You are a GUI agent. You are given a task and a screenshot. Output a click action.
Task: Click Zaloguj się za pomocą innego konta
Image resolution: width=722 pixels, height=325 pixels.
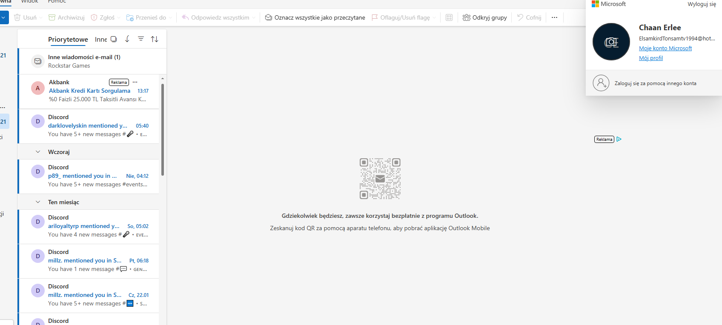(656, 83)
